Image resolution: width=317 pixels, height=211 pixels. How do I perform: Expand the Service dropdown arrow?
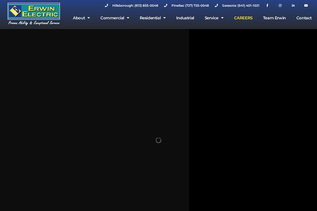pyautogui.click(x=222, y=18)
